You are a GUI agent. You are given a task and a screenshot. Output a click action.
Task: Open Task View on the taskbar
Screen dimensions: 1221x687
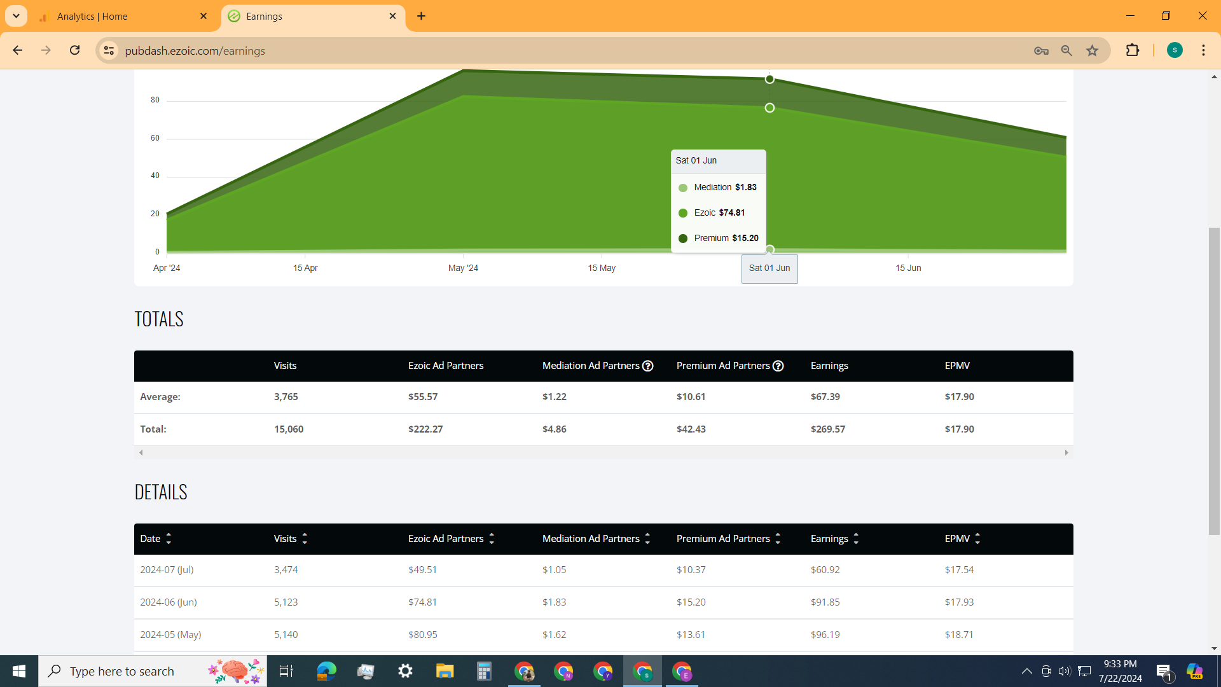[286, 671]
